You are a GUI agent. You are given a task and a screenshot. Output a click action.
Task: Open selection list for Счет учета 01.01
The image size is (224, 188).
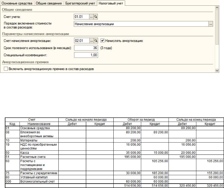(91, 17)
